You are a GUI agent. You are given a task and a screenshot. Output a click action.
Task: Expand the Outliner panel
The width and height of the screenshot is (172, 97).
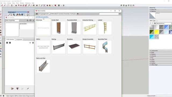pyautogui.click(x=161, y=63)
